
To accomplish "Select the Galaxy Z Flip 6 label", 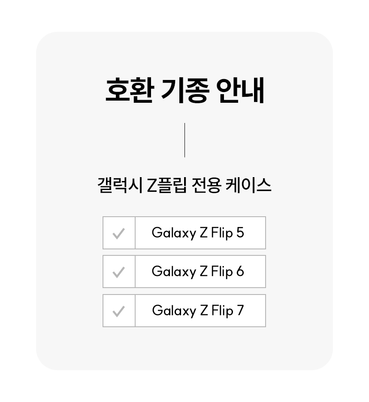I will (x=198, y=272).
